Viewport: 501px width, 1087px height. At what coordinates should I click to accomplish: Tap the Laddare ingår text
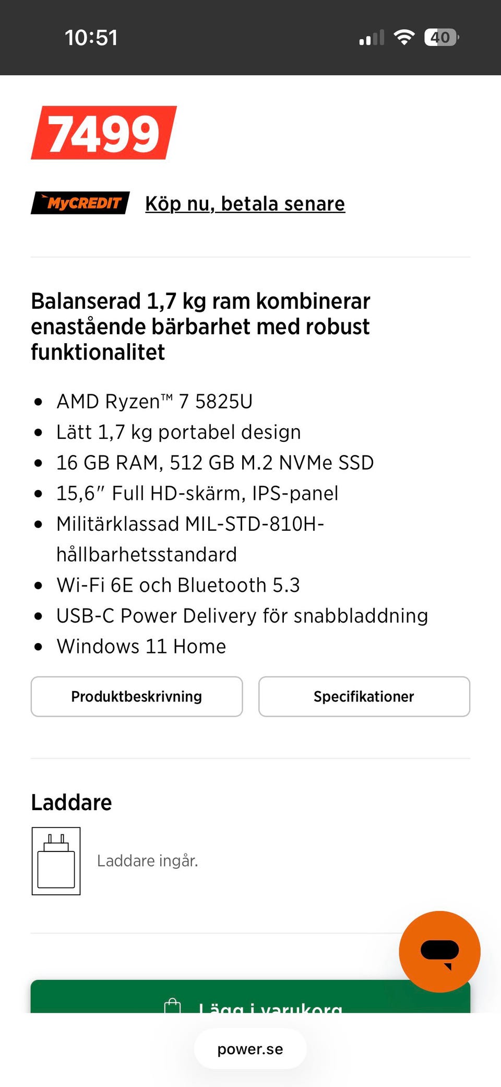[148, 861]
